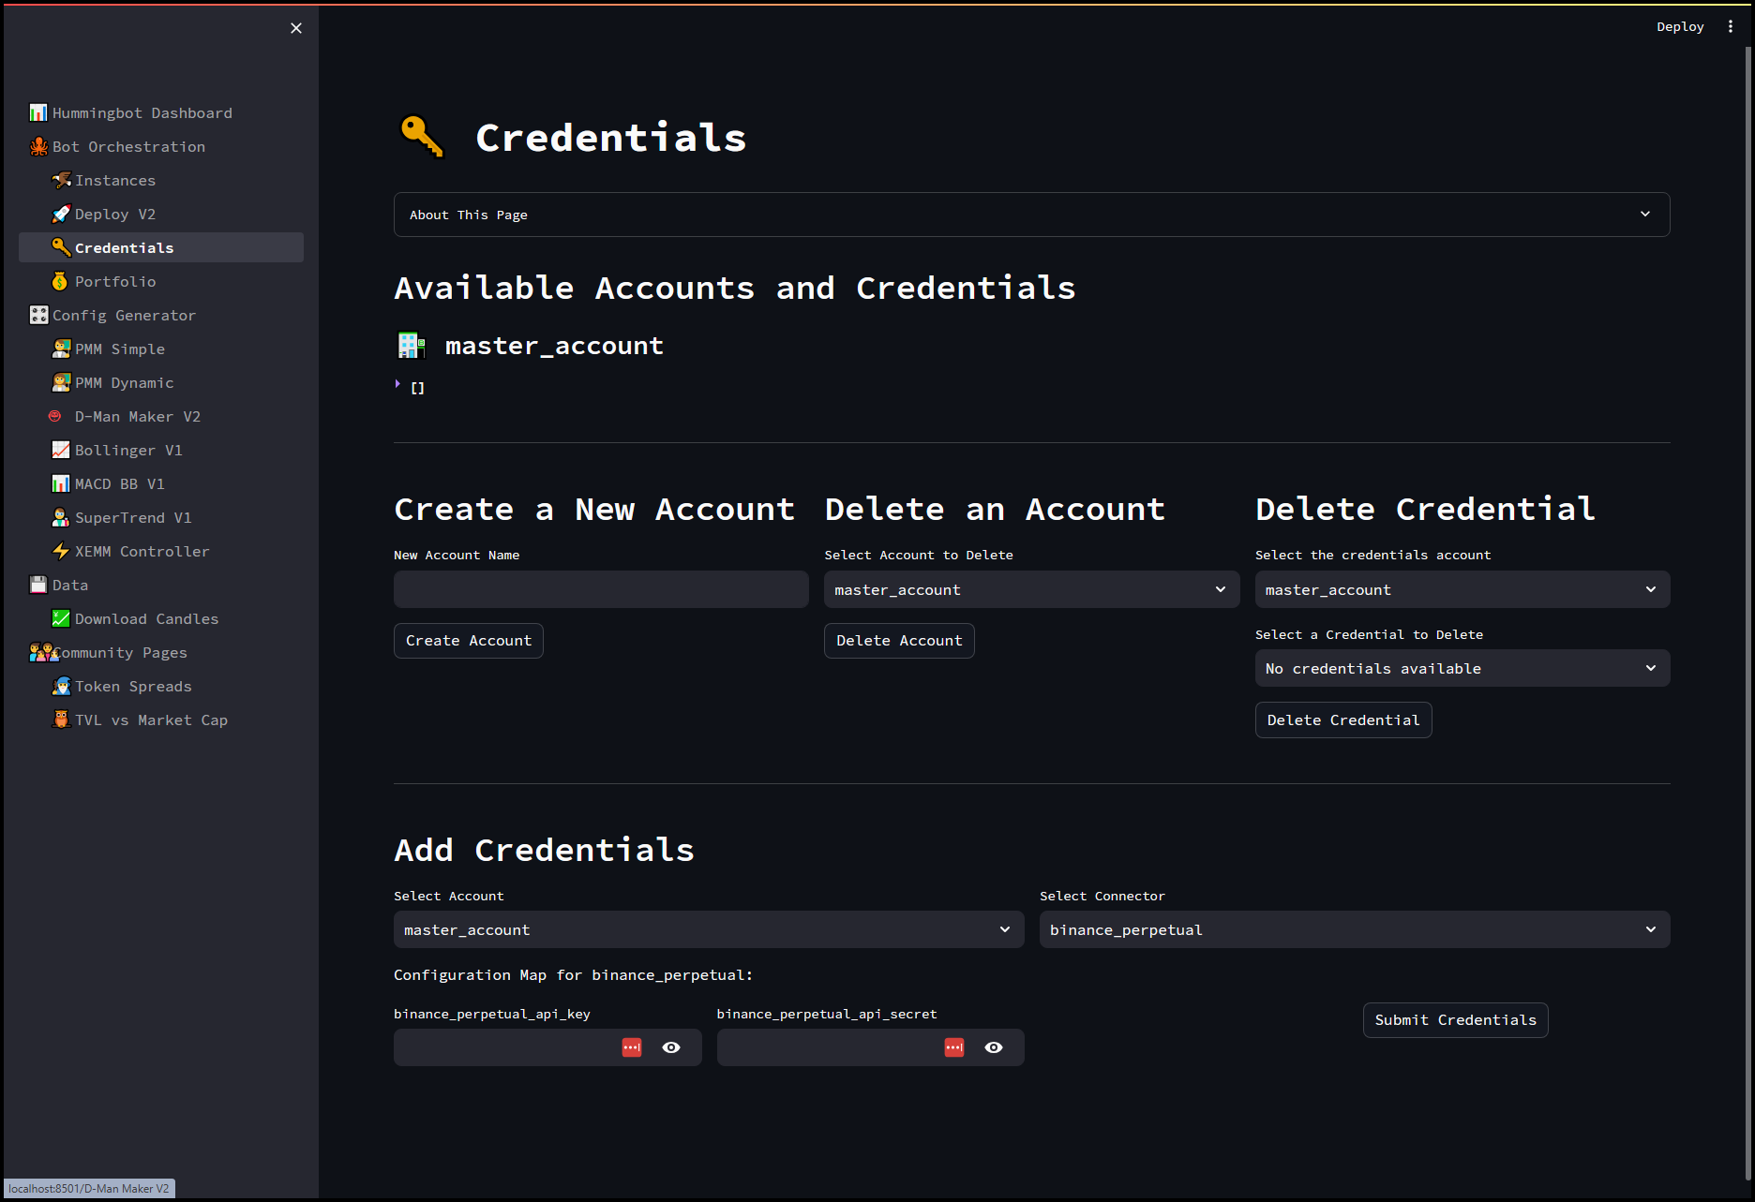Click the rocket icon beside Deploy V2
Screen dimensions: 1755x1202
tap(61, 215)
